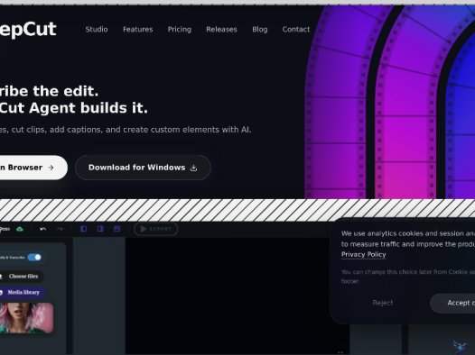Reject the analytics cookies
Screen dimensions: 475x355
(383, 303)
